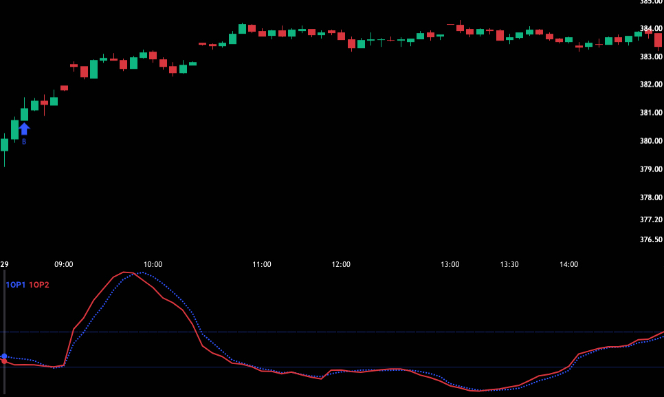The image size is (664, 397).
Task: Click the red dot on the indicator line
Action: [x=4, y=361]
